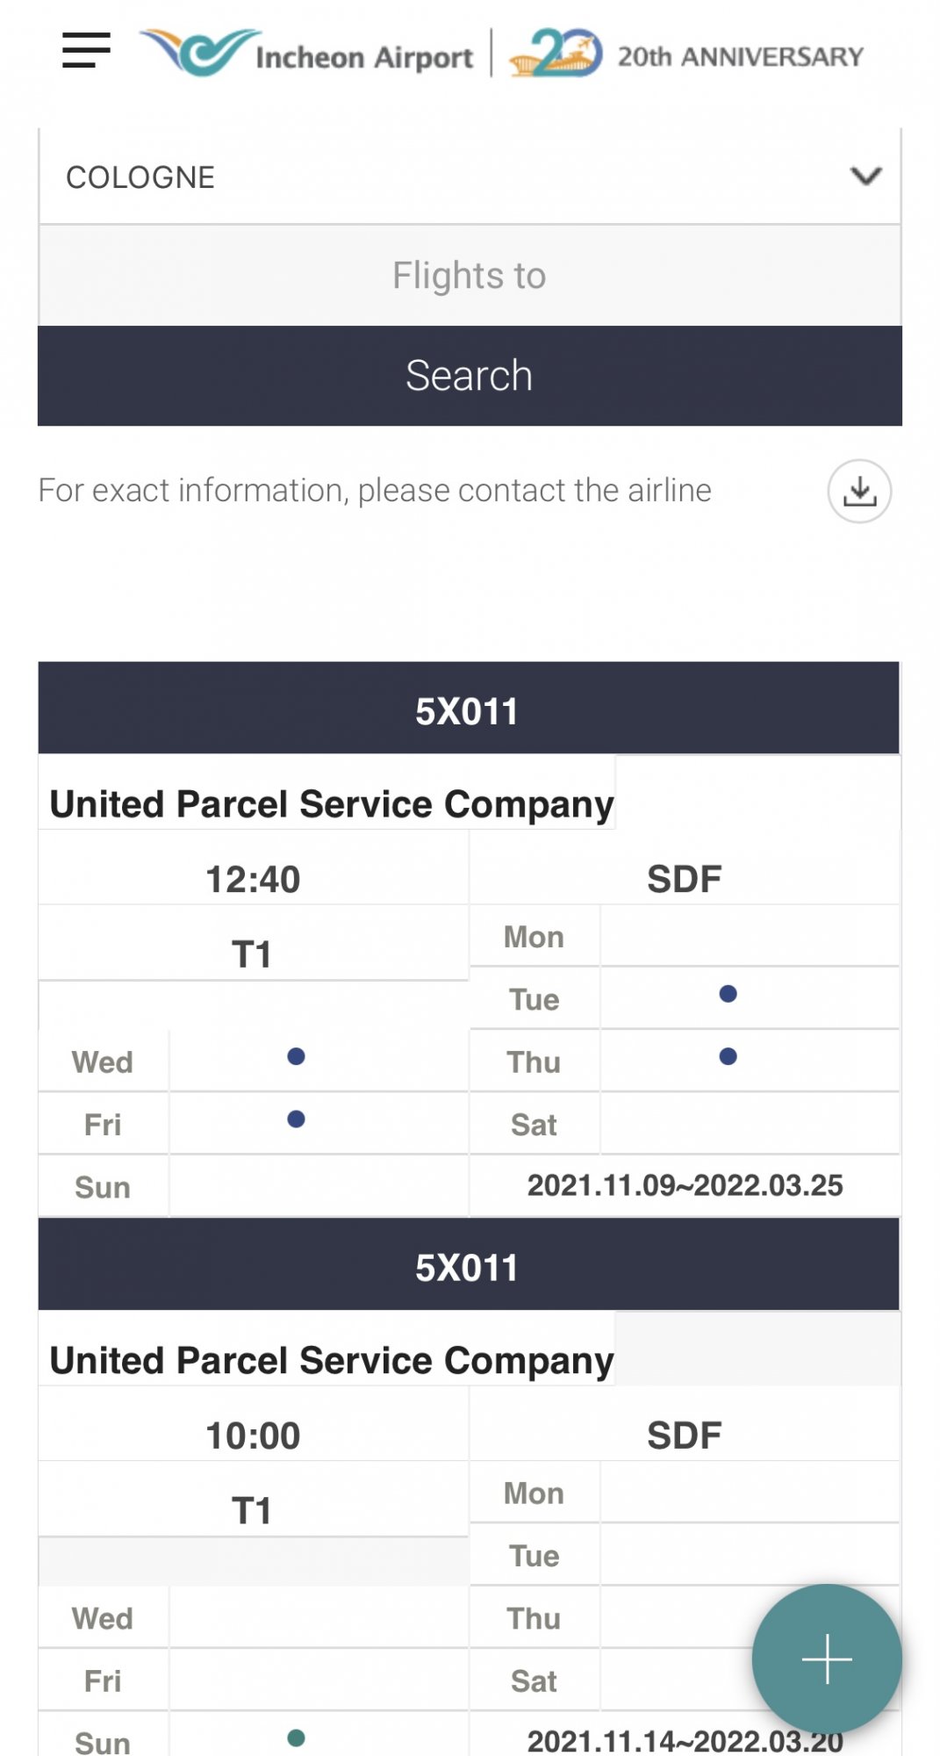
Task: Tap the floating plus button
Action: (x=826, y=1659)
